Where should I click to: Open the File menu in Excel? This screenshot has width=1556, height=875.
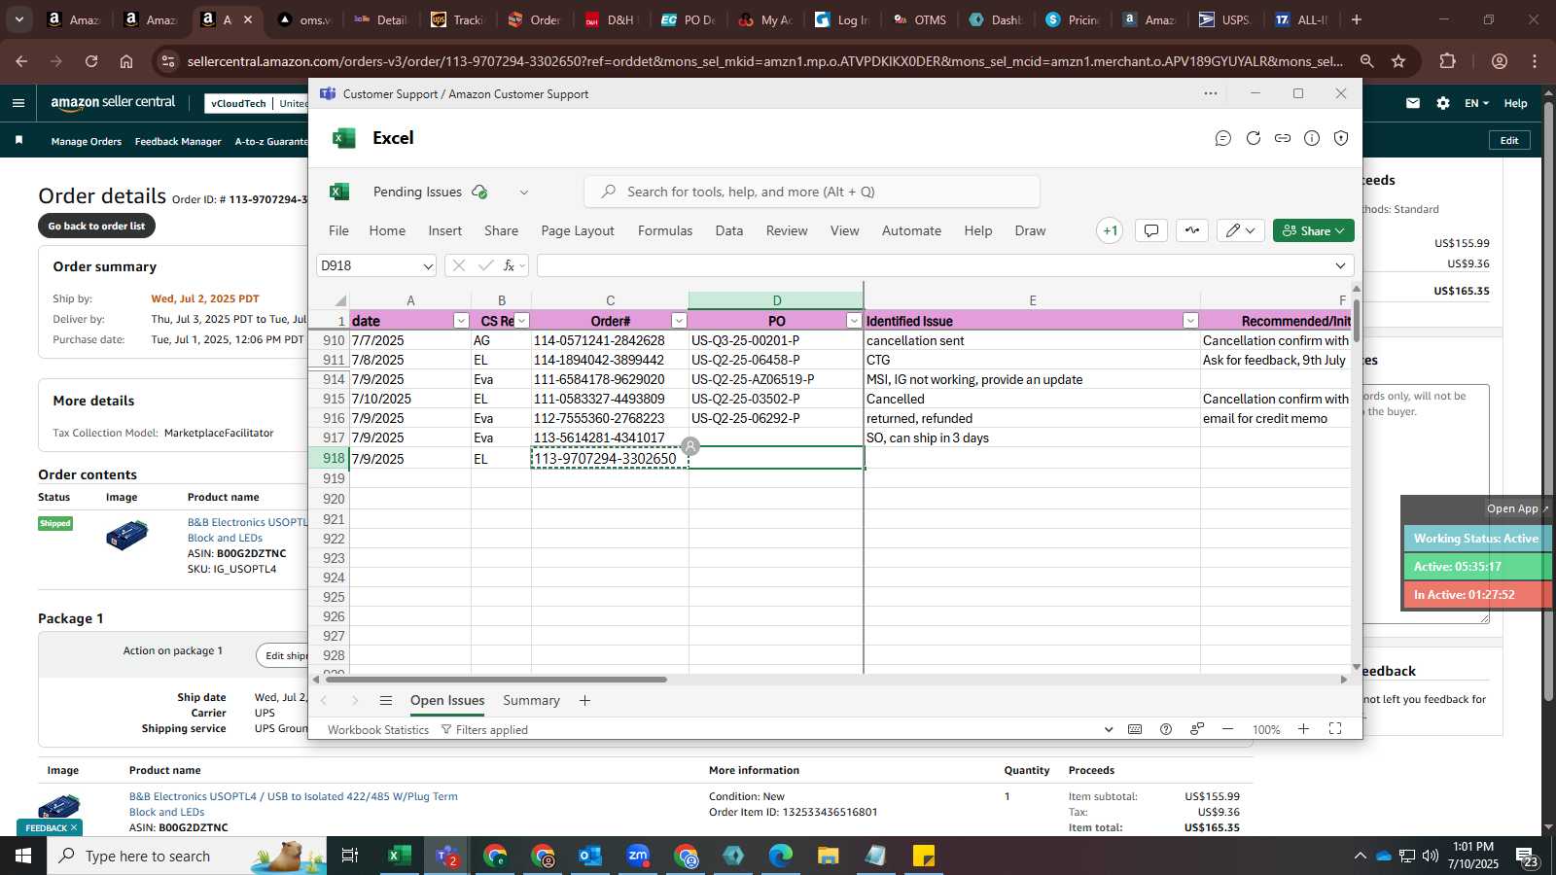point(338,230)
